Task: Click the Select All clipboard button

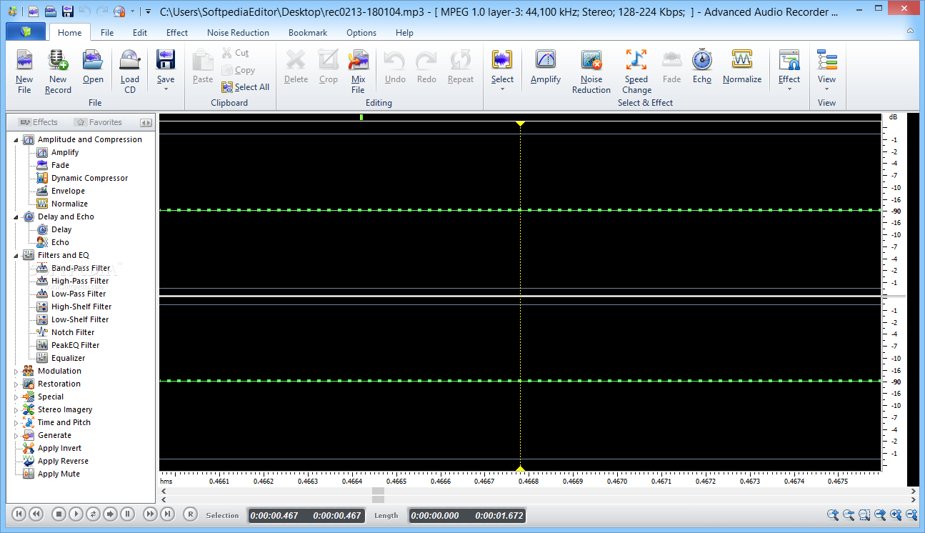Action: point(245,87)
